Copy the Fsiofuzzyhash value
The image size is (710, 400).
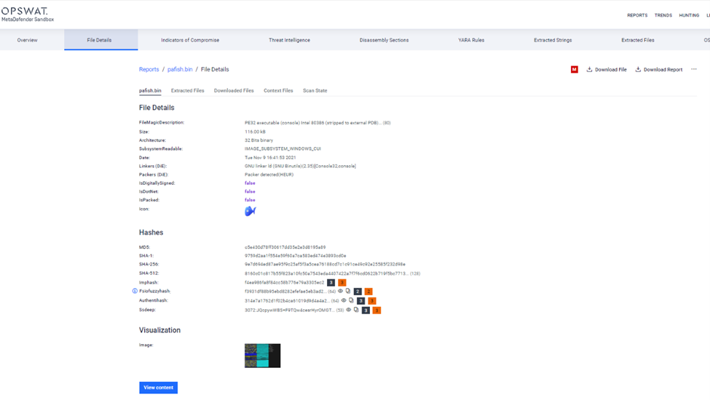click(348, 291)
